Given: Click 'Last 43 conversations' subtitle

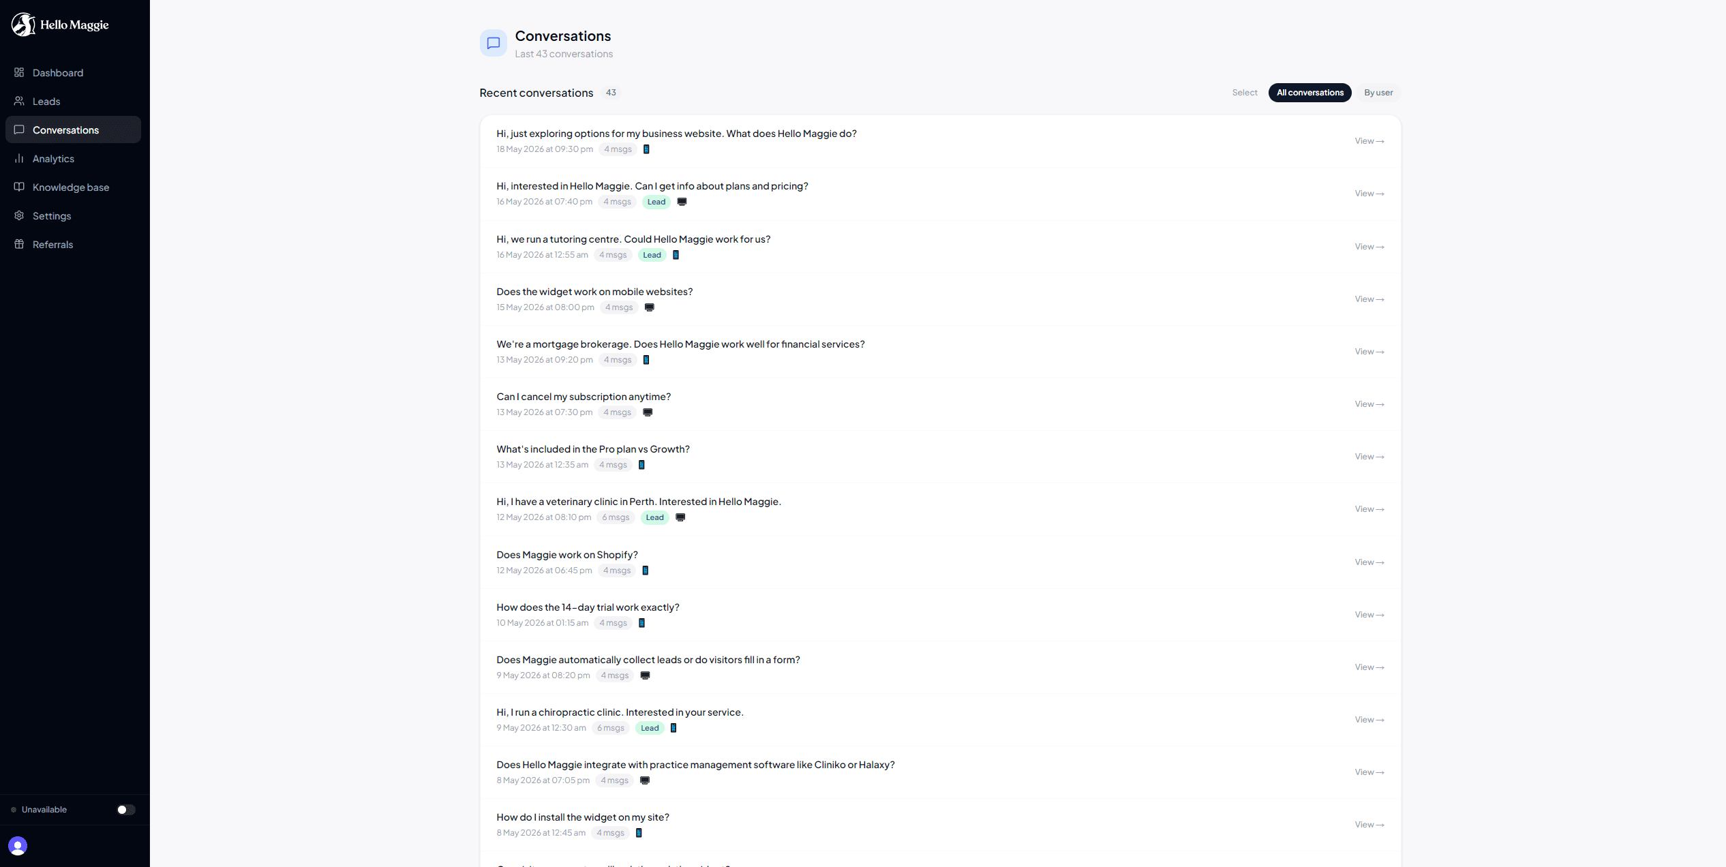Looking at the screenshot, I should (x=564, y=54).
